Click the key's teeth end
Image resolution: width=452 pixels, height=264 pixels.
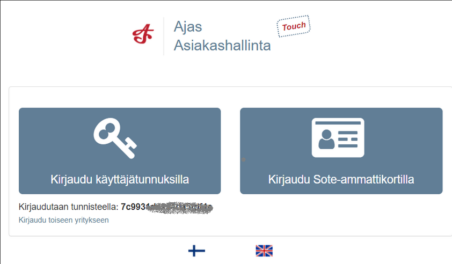pyautogui.click(x=130, y=148)
